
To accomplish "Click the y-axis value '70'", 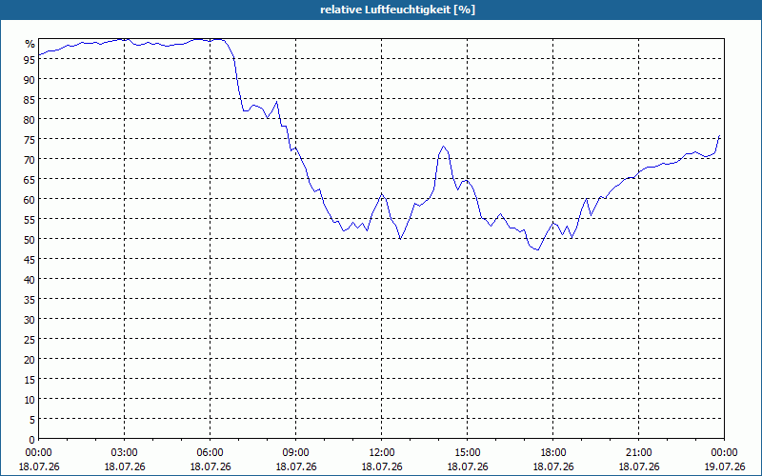I will [x=30, y=159].
